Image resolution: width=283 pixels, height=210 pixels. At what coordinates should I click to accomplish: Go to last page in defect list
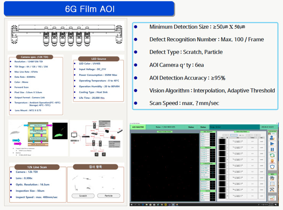click(257, 135)
